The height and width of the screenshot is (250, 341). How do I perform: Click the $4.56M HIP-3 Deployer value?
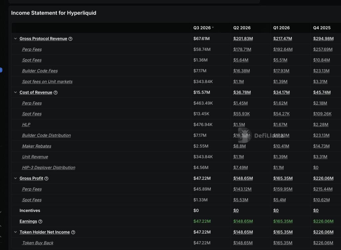[x=201, y=167]
